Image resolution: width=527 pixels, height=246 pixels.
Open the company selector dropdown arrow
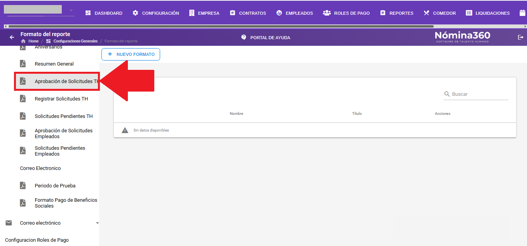71,10
